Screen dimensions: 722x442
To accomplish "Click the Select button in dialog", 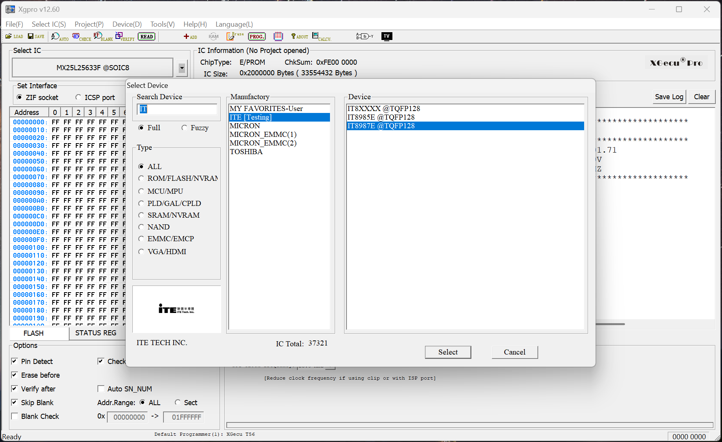I will coord(448,352).
